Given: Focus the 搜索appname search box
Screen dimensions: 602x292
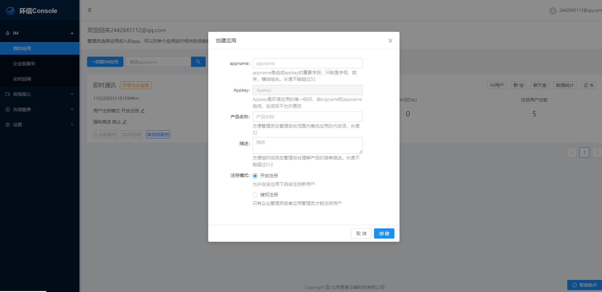Looking at the screenshot, I should [x=158, y=62].
